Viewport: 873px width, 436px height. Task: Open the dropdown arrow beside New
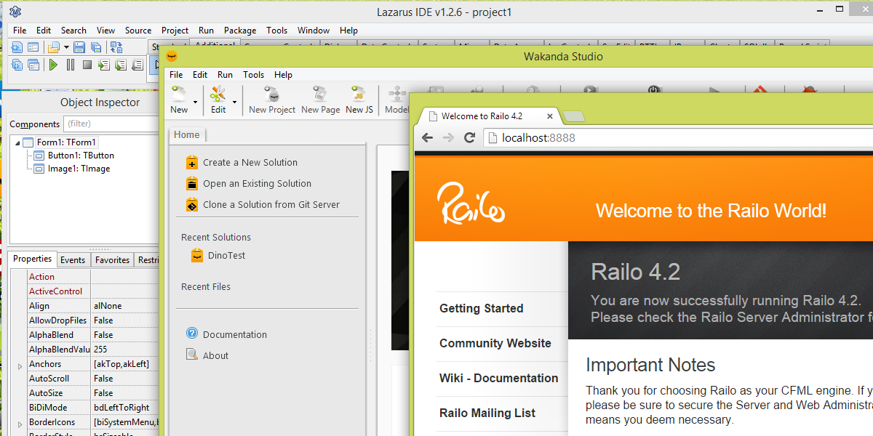(196, 102)
